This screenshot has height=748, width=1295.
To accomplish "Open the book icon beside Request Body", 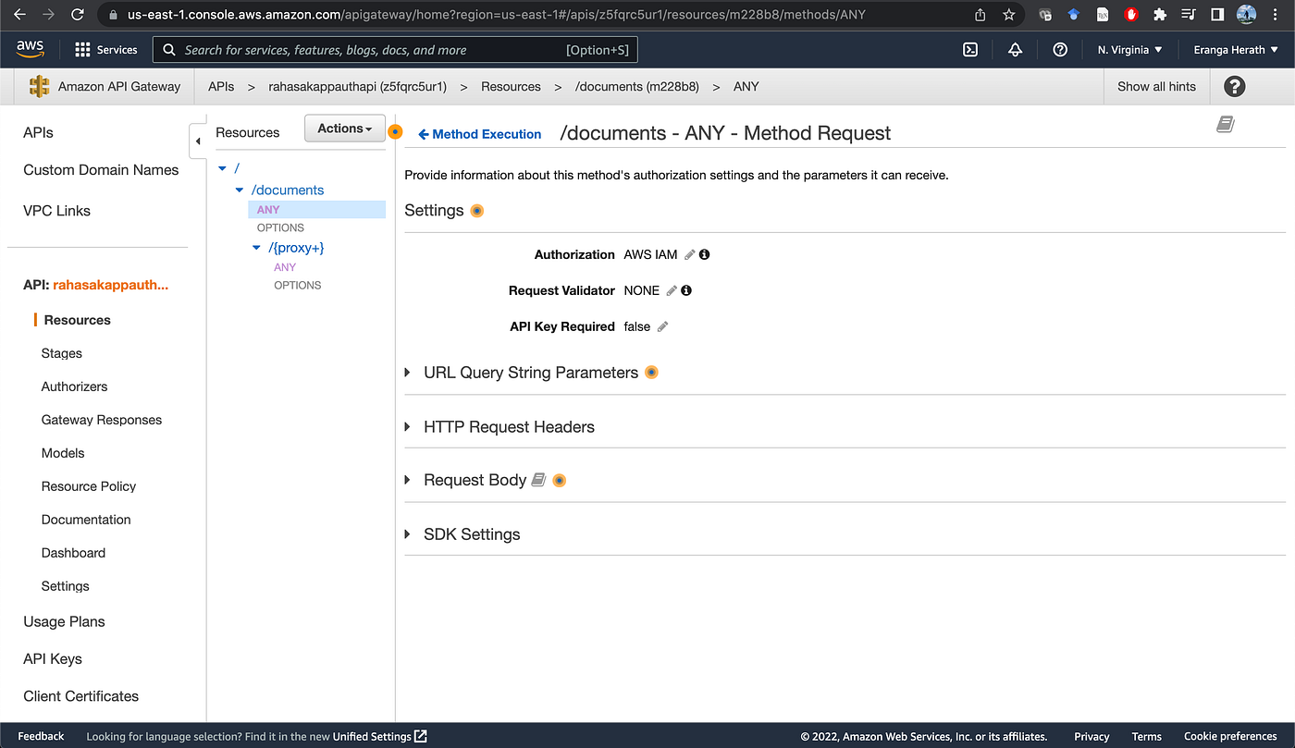I will coord(538,480).
